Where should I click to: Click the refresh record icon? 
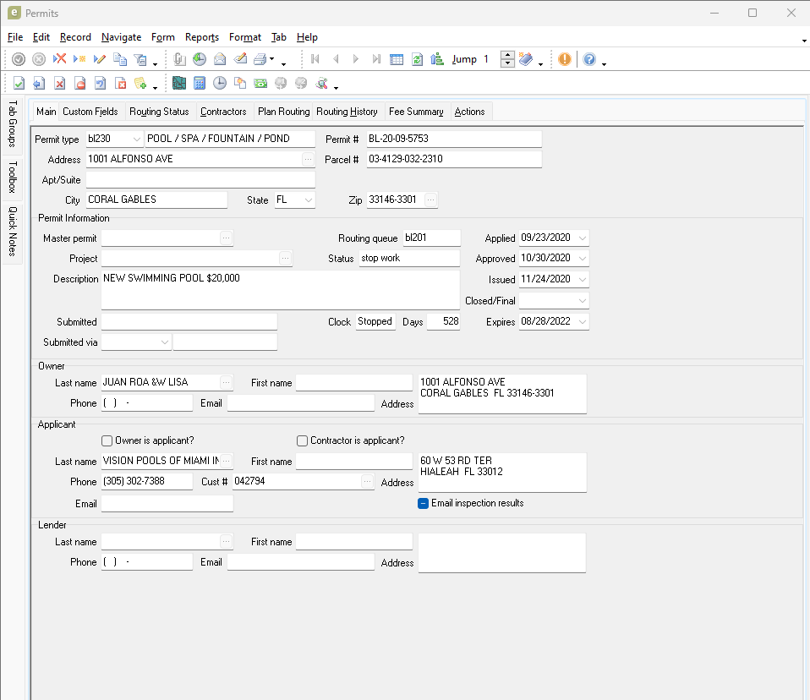pyautogui.click(x=417, y=59)
